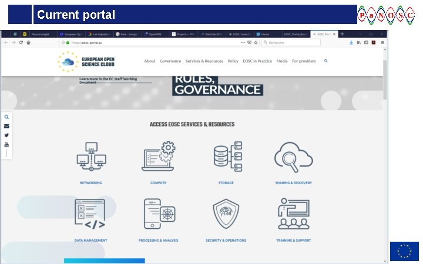The width and height of the screenshot is (423, 264).
Task: Open a new tab with plus button
Action: (342, 34)
